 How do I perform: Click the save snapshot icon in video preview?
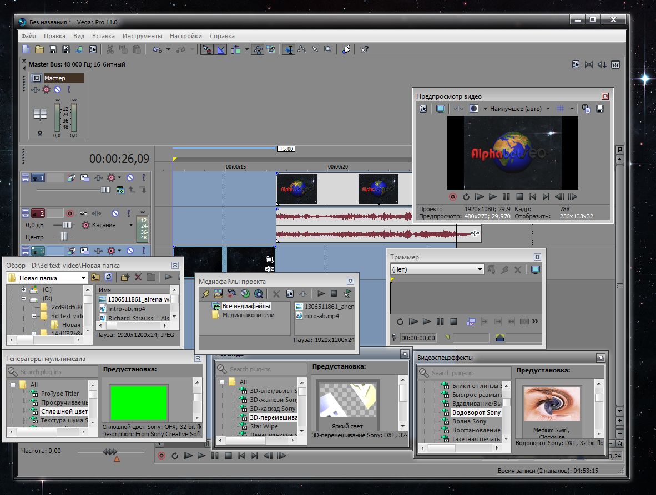point(600,109)
